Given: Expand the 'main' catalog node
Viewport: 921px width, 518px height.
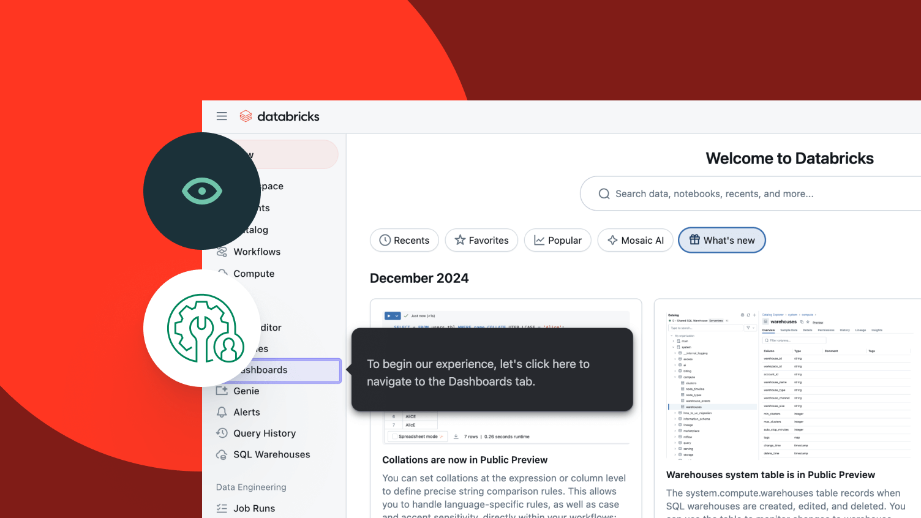Looking at the screenshot, I should [x=675, y=341].
